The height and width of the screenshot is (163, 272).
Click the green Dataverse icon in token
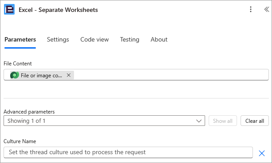pyautogui.click(x=15, y=75)
